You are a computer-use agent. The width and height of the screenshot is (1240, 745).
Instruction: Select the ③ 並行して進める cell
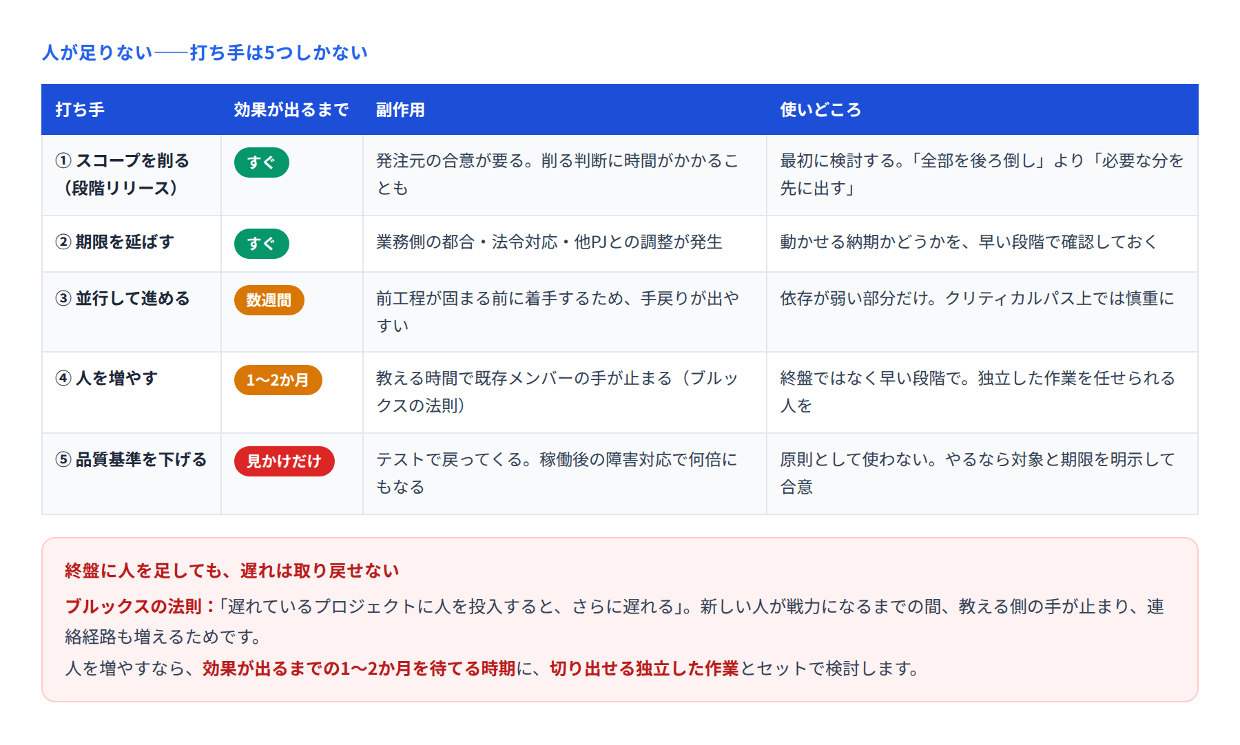[132, 312]
